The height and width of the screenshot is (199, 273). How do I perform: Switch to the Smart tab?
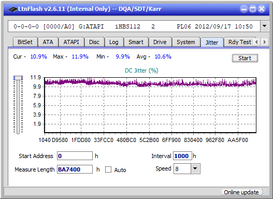136,42
